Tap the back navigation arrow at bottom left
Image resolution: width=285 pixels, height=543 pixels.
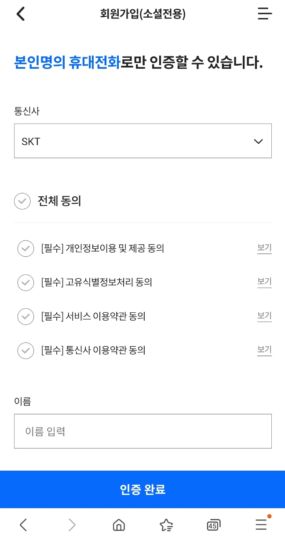pyautogui.click(x=23, y=524)
